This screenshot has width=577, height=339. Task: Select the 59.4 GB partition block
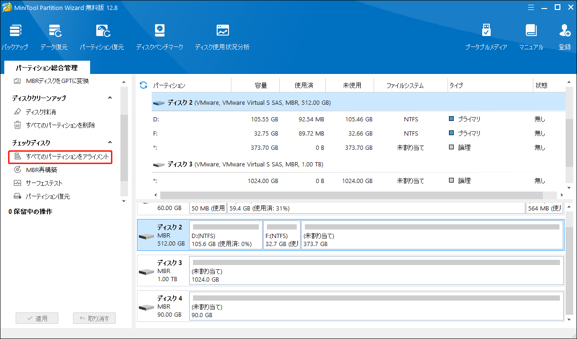(376, 208)
